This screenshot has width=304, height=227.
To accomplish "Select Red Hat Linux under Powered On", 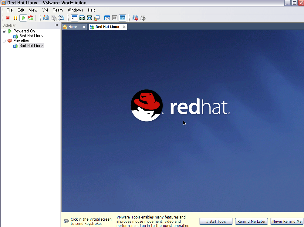I will 31,36.
